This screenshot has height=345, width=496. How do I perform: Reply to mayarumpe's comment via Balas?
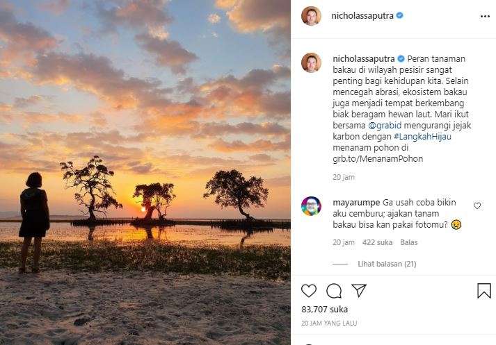click(408, 242)
